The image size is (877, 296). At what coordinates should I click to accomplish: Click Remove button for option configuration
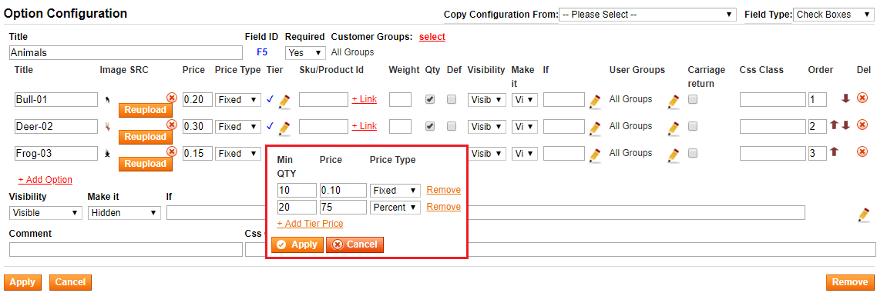tap(849, 283)
